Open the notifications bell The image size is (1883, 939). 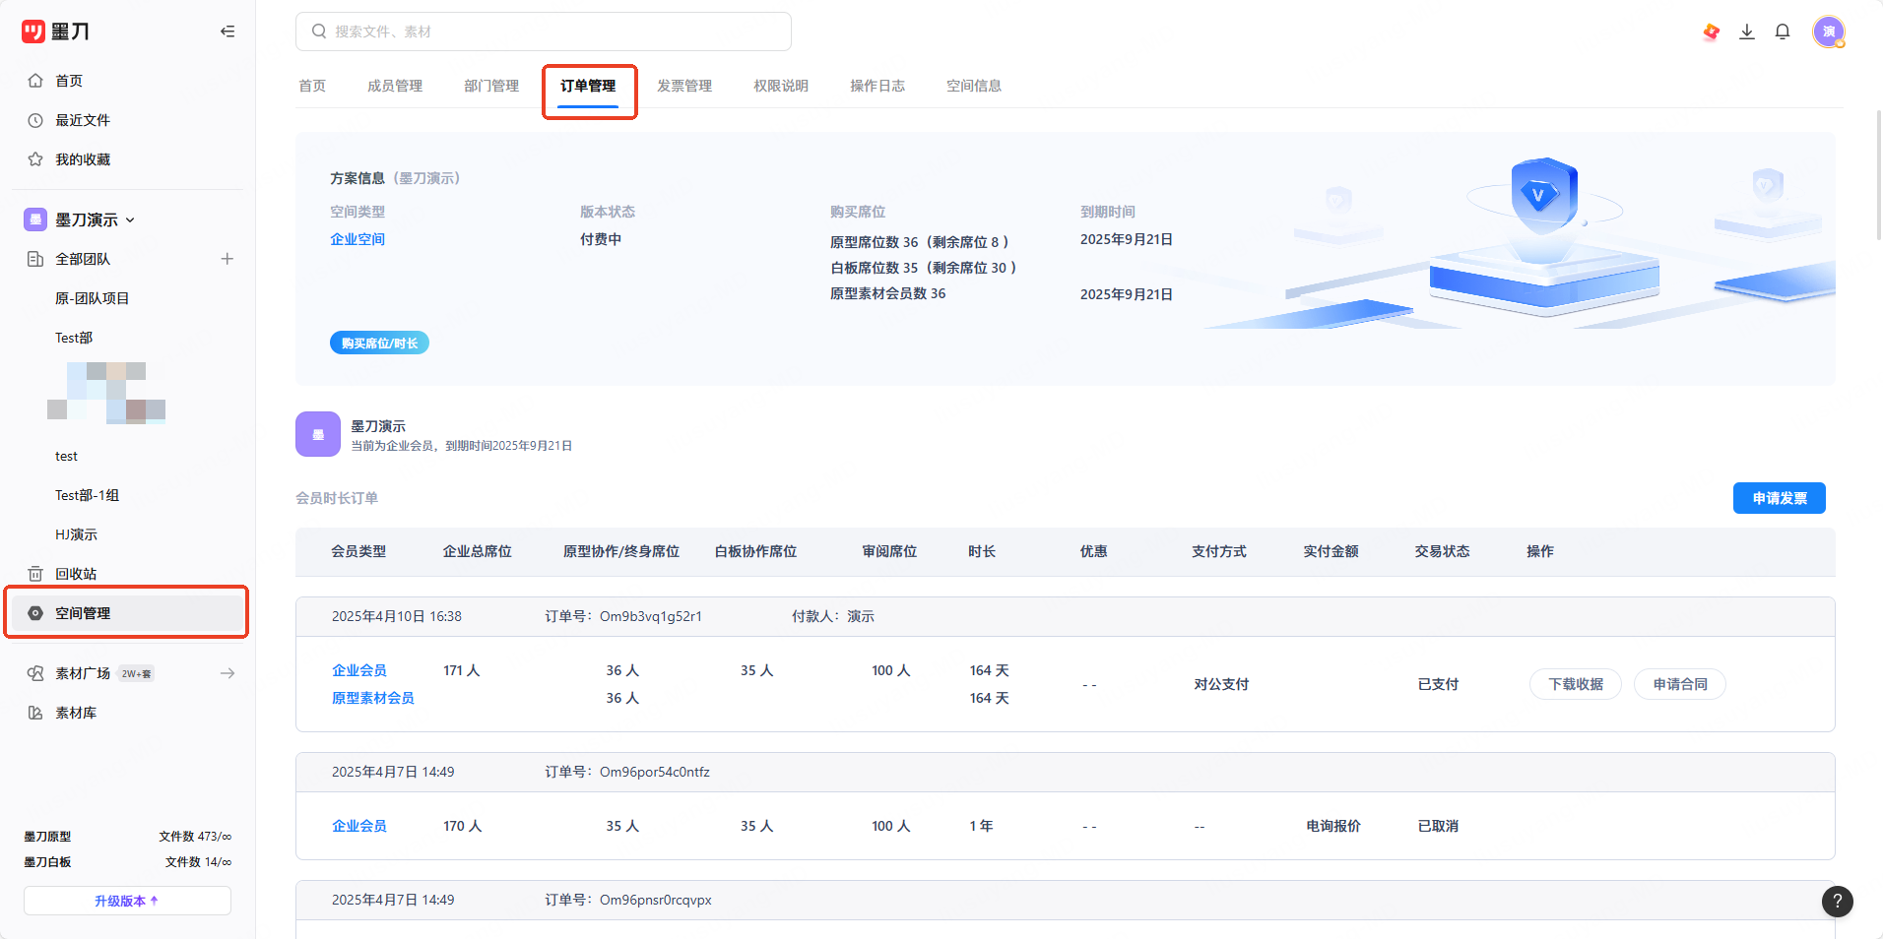1783,31
